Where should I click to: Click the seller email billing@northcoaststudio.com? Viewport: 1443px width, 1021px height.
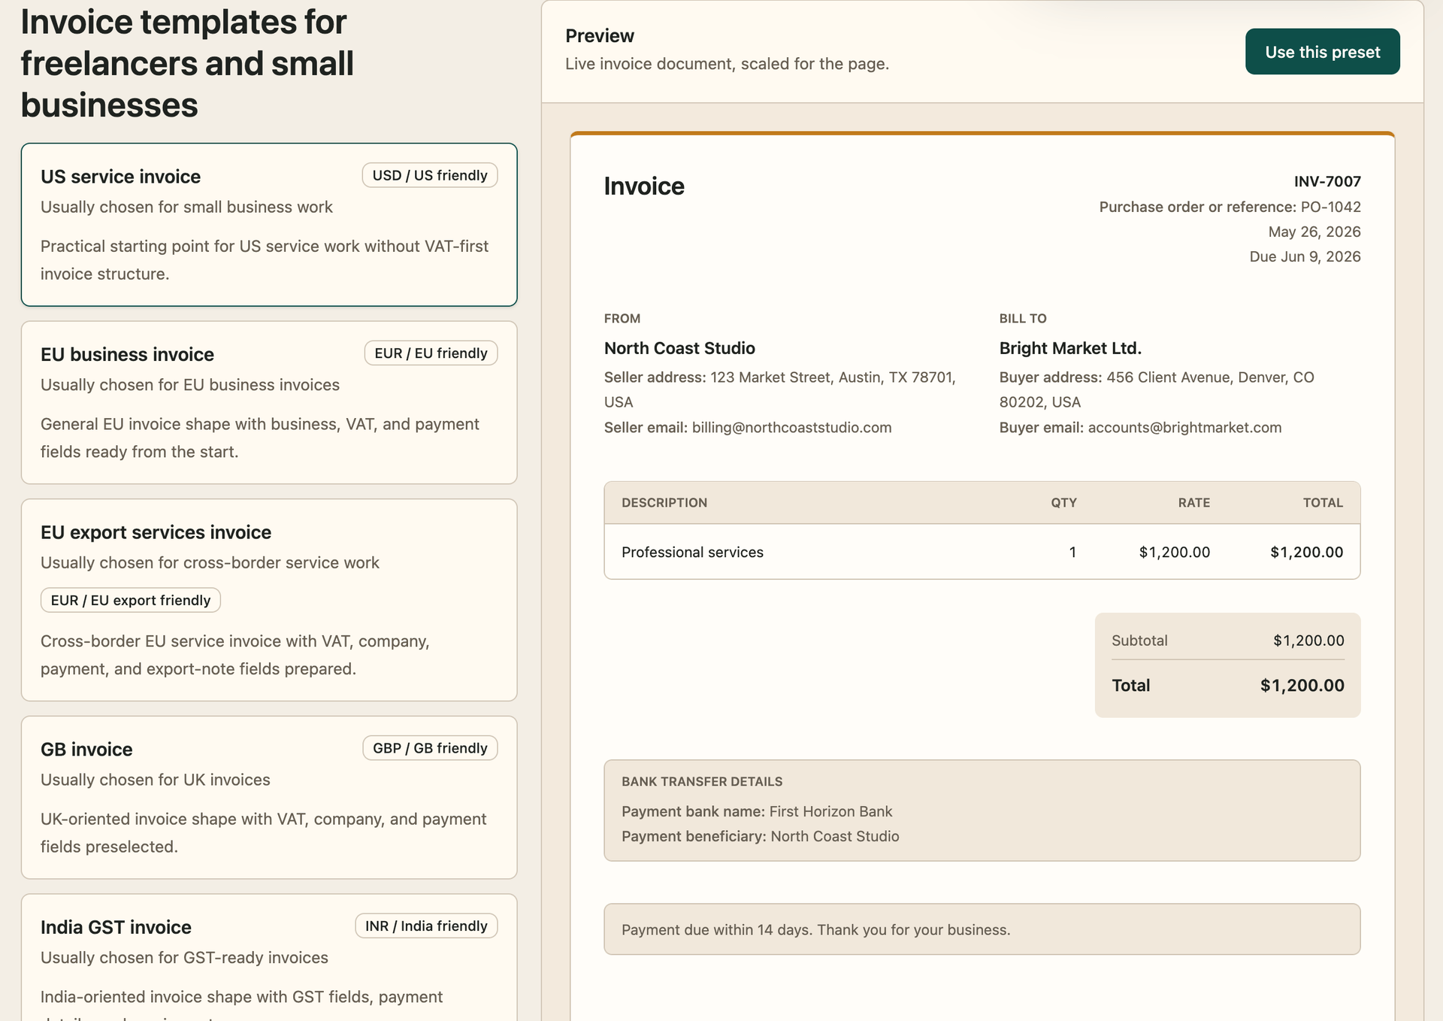click(x=748, y=428)
